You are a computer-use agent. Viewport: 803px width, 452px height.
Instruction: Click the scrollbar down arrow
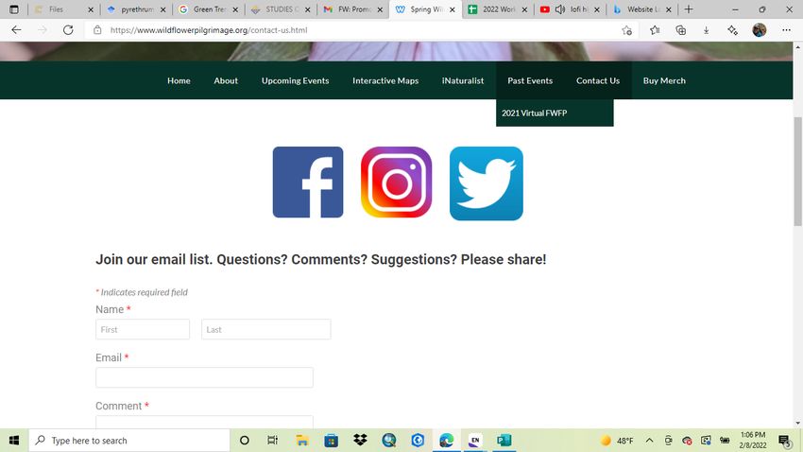[798, 424]
